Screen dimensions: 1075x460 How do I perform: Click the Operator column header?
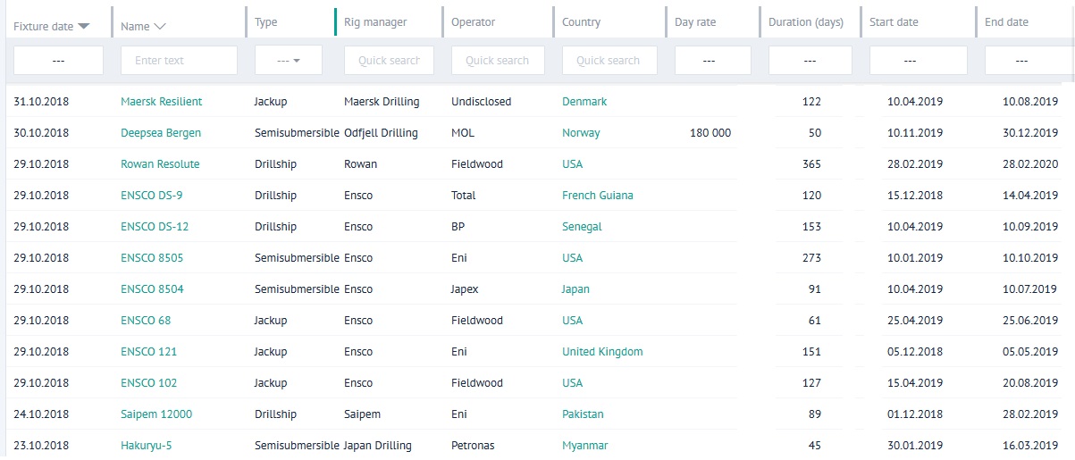coord(473,22)
